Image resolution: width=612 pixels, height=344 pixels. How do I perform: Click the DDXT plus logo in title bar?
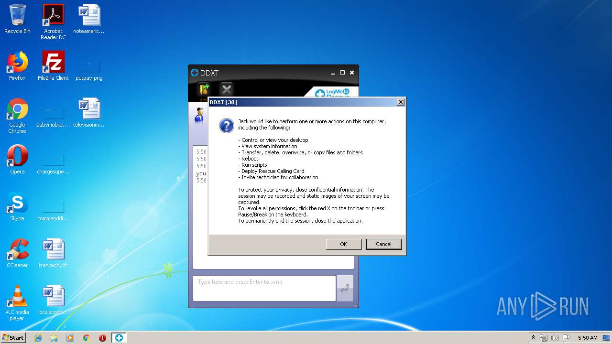pos(195,73)
